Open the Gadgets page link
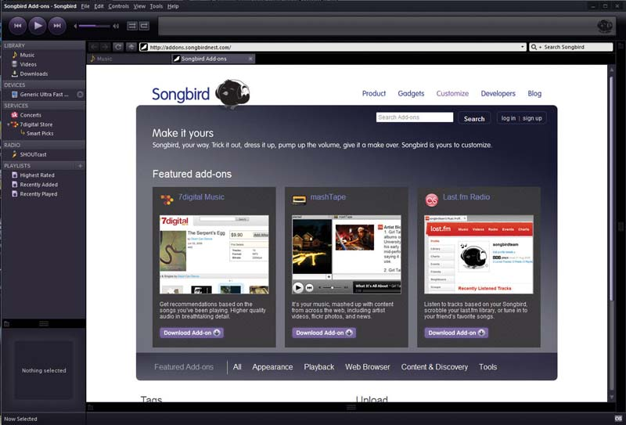The height and width of the screenshot is (425, 626). [x=411, y=93]
